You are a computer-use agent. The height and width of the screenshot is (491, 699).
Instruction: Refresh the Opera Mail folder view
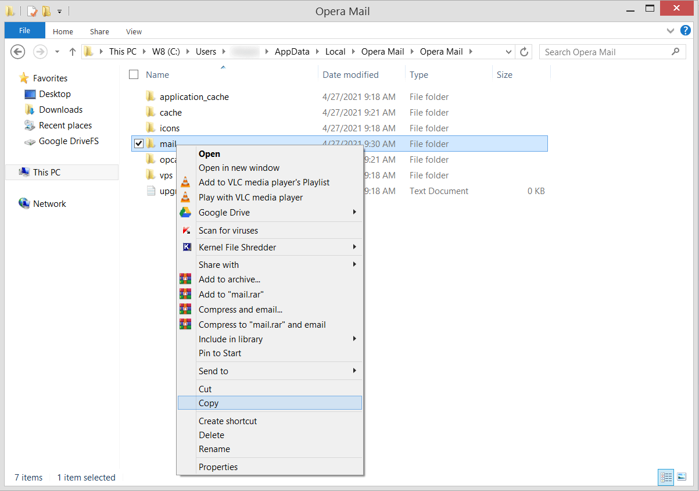pos(524,52)
